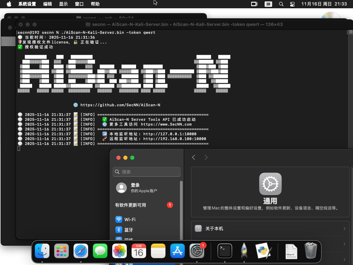Click Spotlight search icon in menu bar
Image resolution: width=353 pixels, height=265 pixels.
tap(281, 4)
